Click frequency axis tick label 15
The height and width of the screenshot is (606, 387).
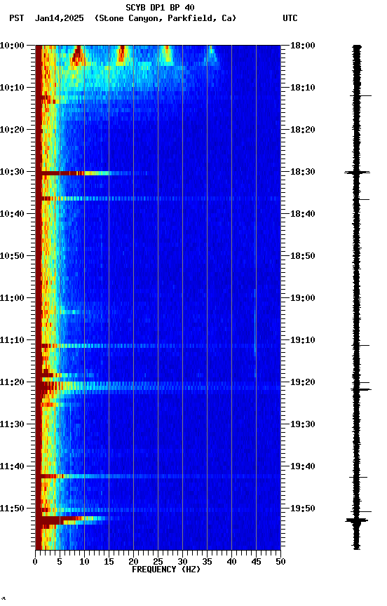(x=109, y=562)
